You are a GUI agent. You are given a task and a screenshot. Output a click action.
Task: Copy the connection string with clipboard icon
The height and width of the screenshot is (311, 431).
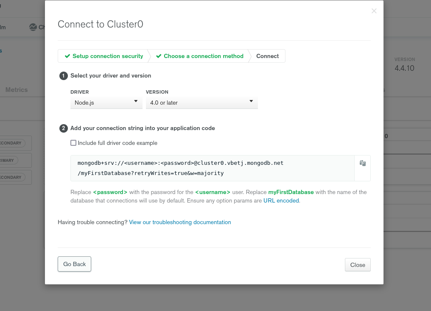point(363,163)
